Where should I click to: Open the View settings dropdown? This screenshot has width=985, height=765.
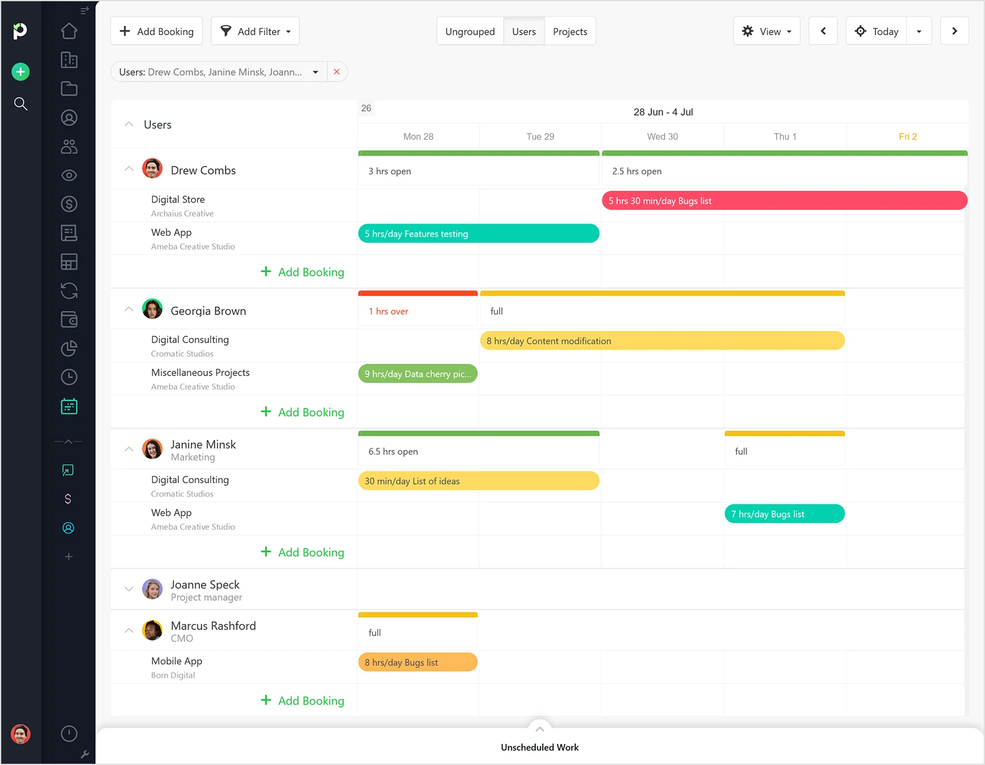click(766, 32)
